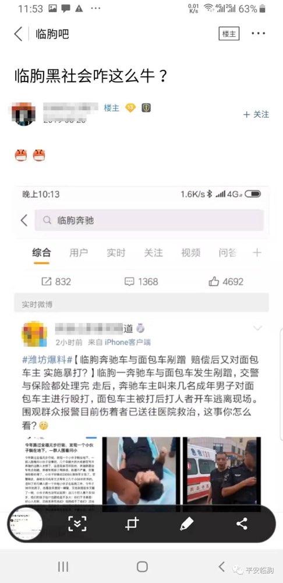Screen dimensions: 283x583
Task: Switch to the 用户 tab
Action: [79, 253]
